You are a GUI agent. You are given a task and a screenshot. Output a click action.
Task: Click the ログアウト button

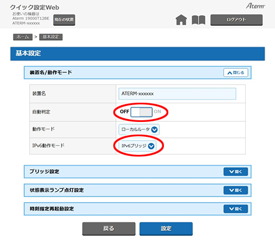pos(237,20)
